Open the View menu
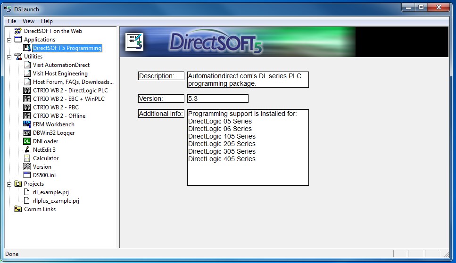 (x=29, y=21)
